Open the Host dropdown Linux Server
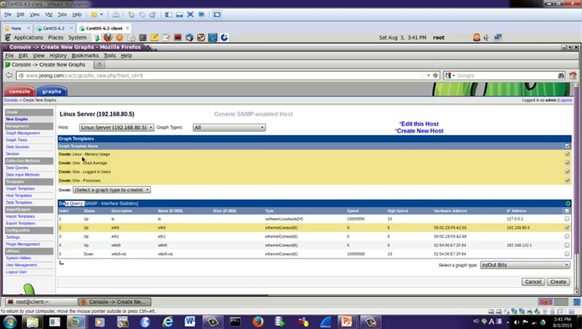582x329 pixels. coord(117,127)
